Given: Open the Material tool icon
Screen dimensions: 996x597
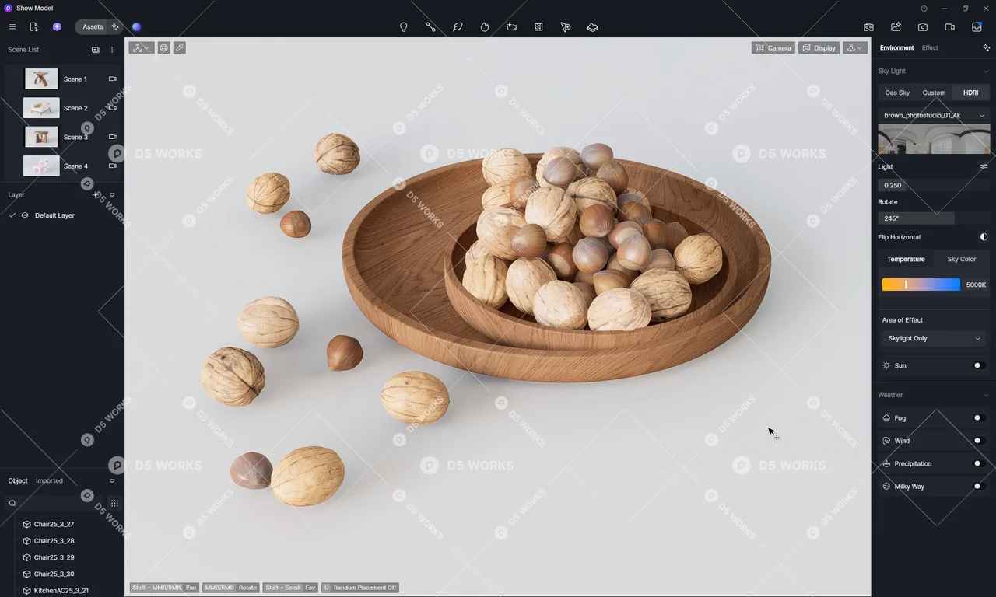Looking at the screenshot, I should coord(538,27).
